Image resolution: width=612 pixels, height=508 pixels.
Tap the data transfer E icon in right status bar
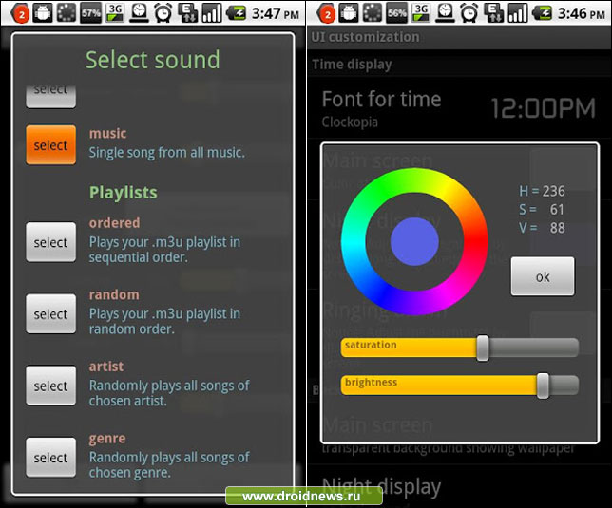[493, 13]
